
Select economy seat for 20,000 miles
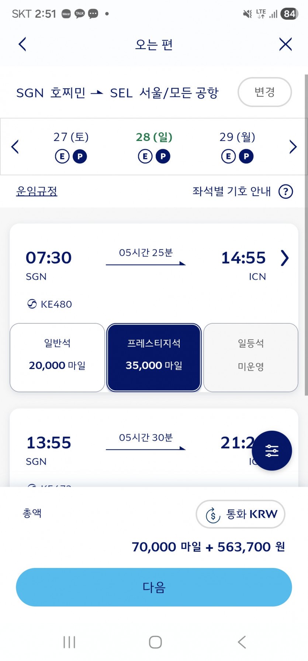(57, 357)
